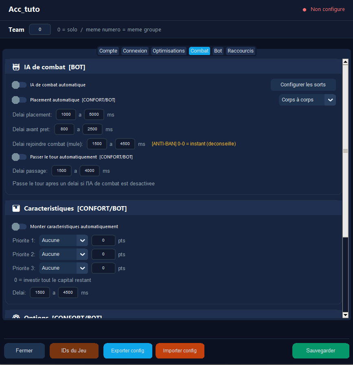Enable IA de combat automatique toggle
Viewport: 353px width, 365px height.
coord(19,85)
